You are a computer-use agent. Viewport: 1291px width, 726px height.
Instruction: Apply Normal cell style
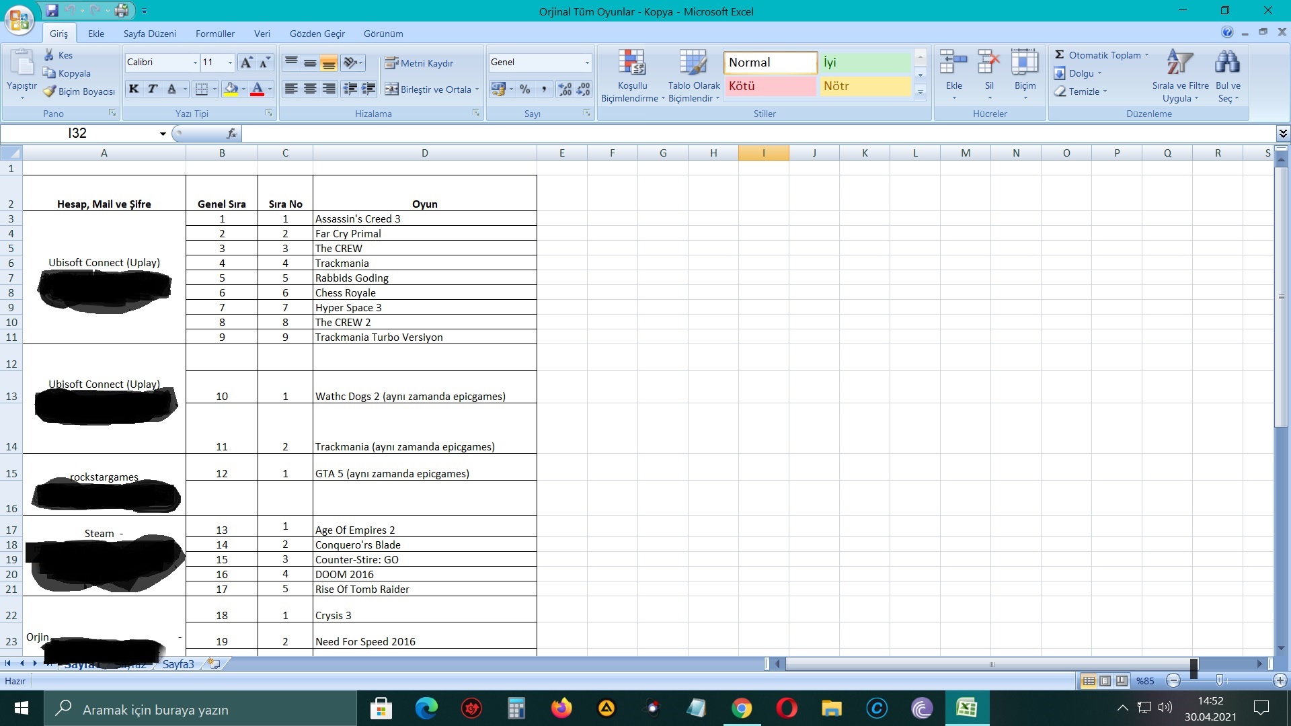[771, 63]
